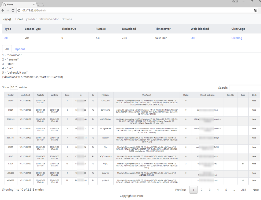Reload the page with the refresh icon
Screen dimensions: 261x200
(x=13, y=10)
